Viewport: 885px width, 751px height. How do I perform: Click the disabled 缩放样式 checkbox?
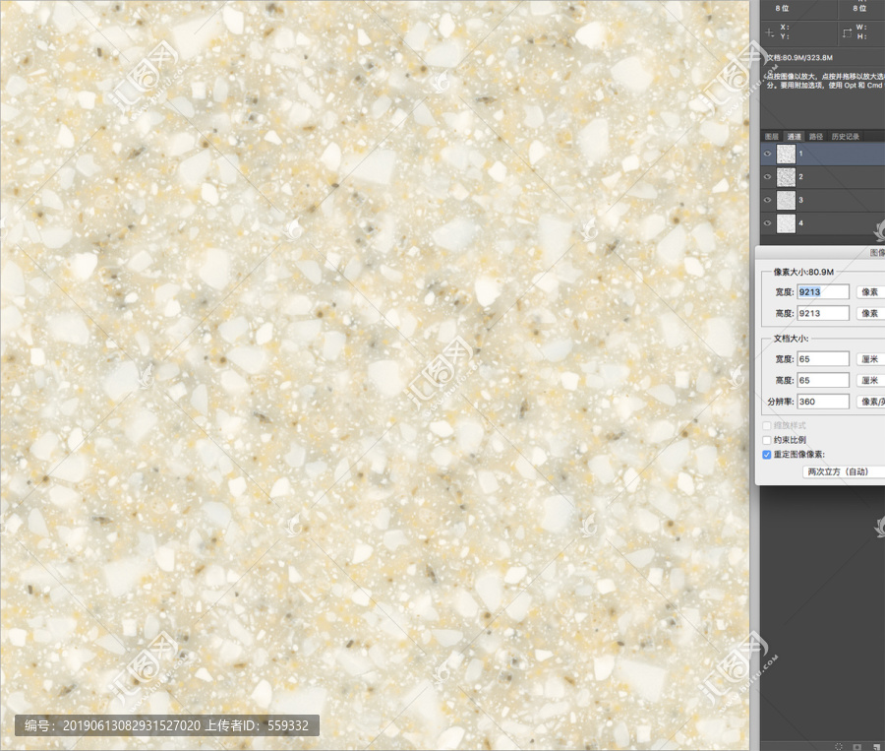click(x=766, y=425)
